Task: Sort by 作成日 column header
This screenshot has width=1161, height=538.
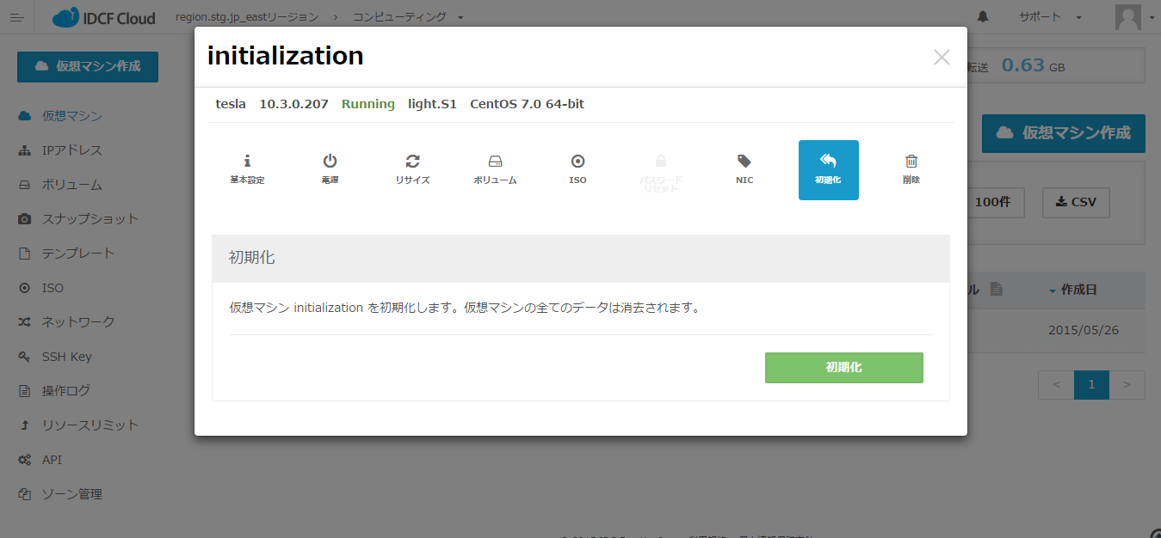Action: [x=1078, y=290]
